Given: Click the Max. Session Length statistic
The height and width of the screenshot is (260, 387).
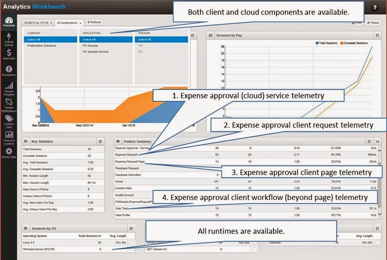Looking at the screenshot, I should pos(63,183).
